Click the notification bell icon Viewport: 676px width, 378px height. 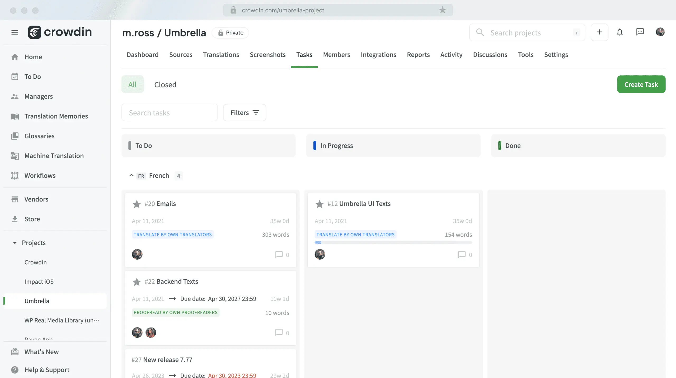[x=620, y=32]
